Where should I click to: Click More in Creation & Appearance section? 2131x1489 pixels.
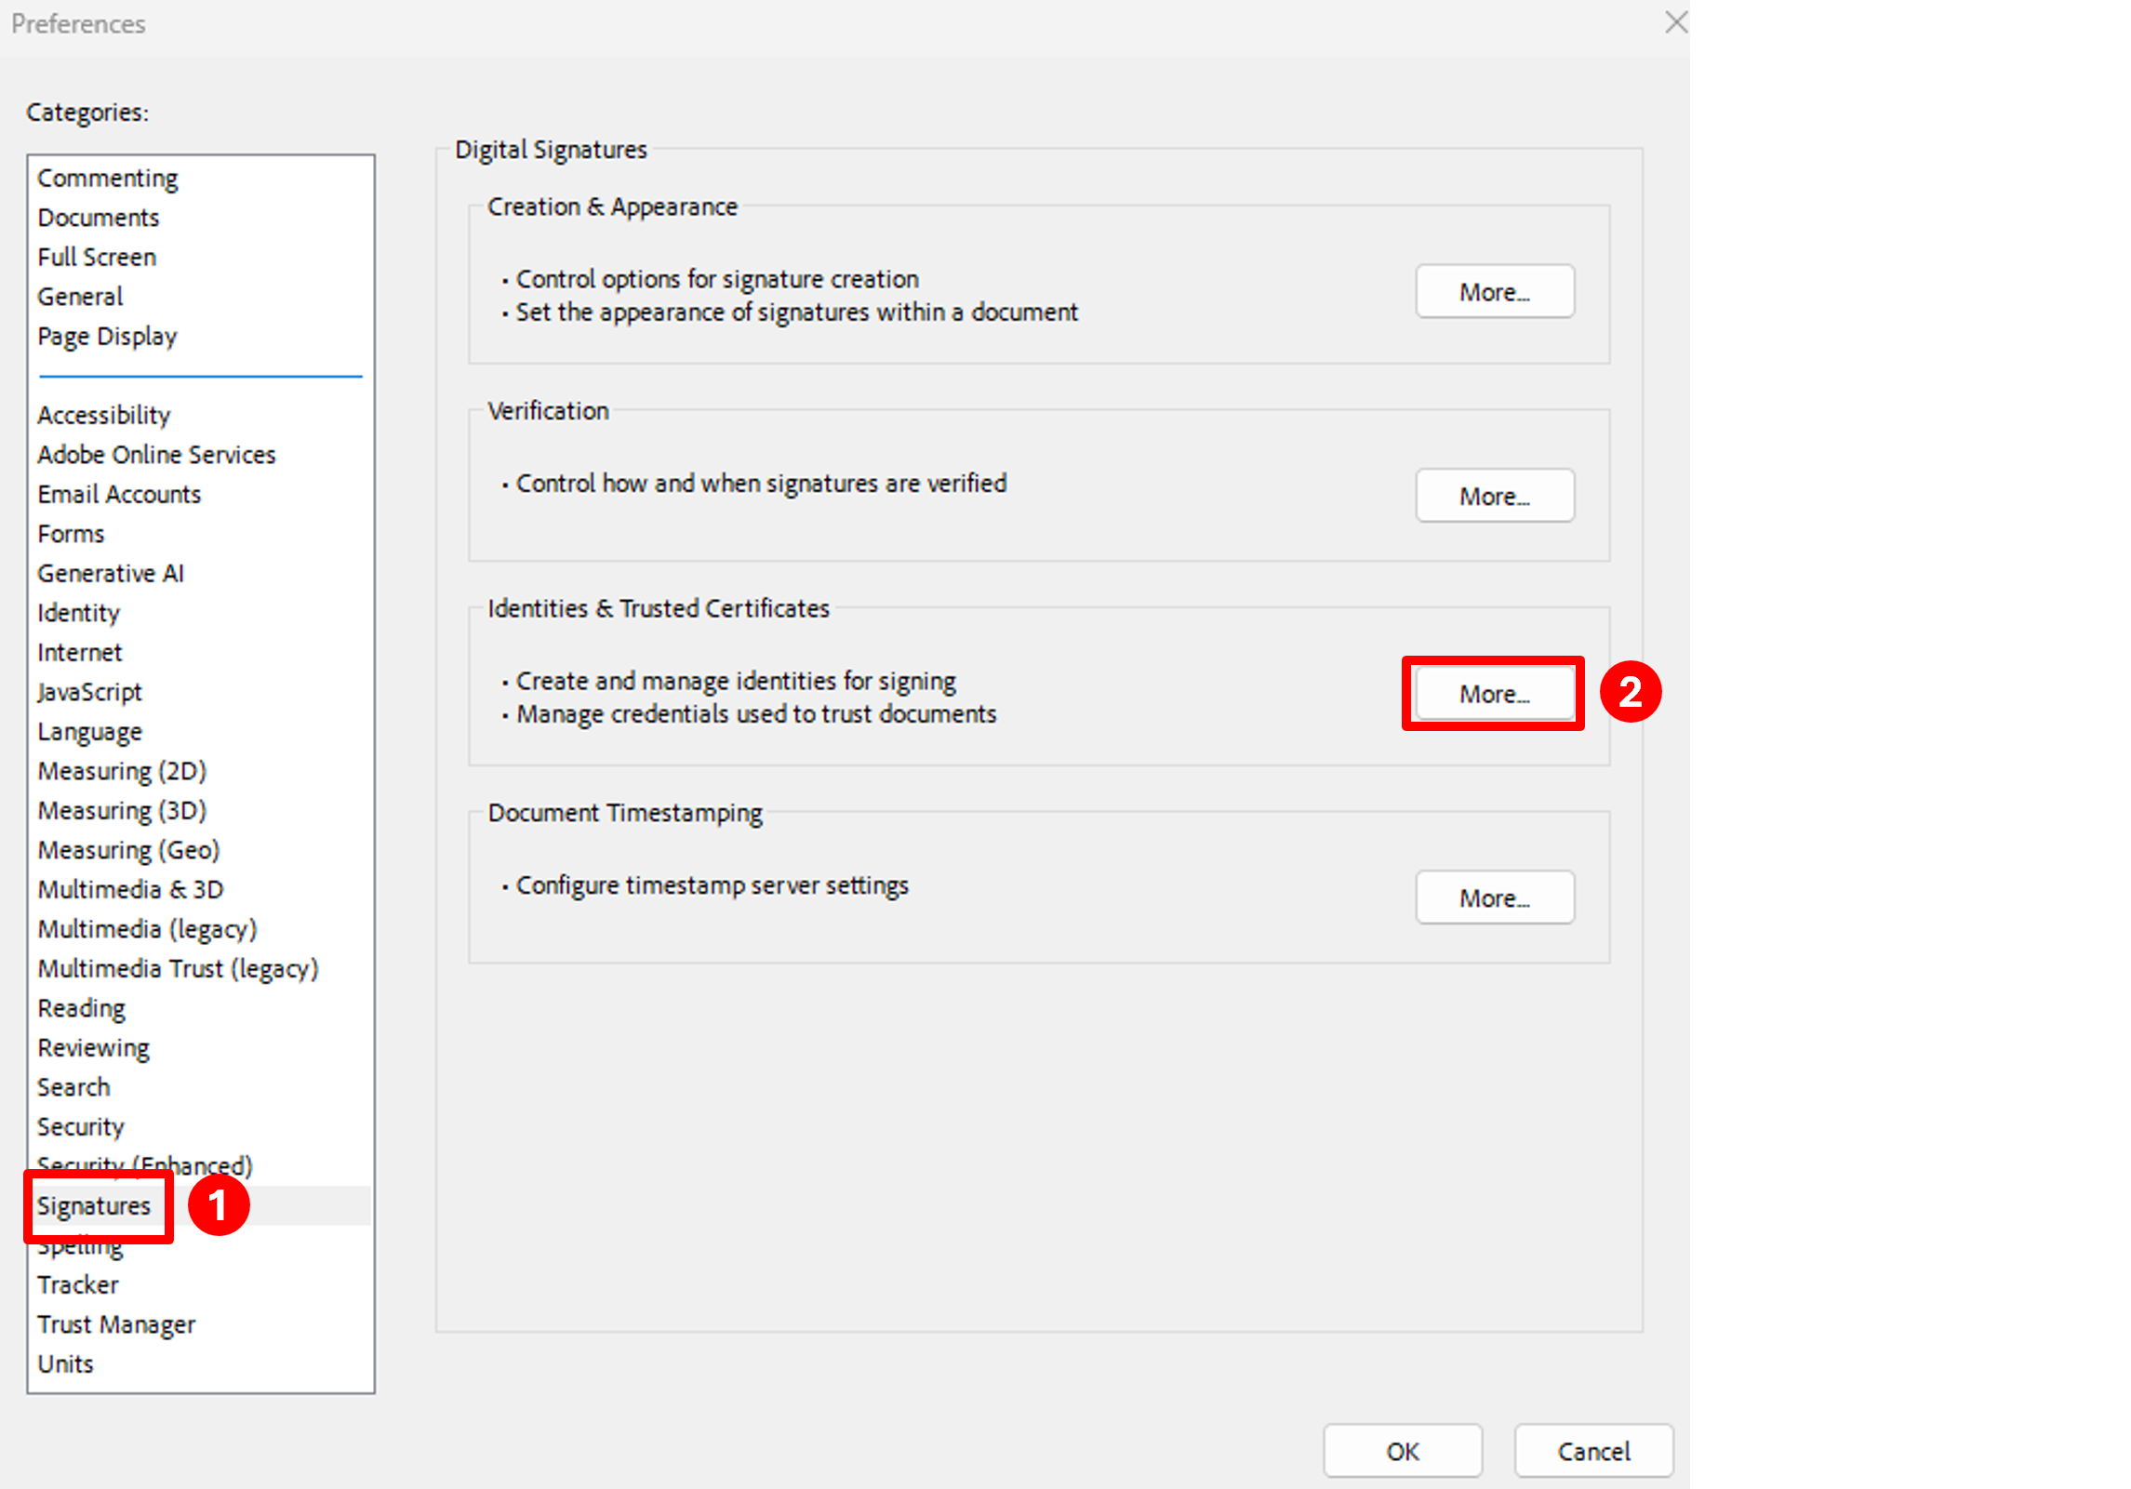(x=1494, y=292)
